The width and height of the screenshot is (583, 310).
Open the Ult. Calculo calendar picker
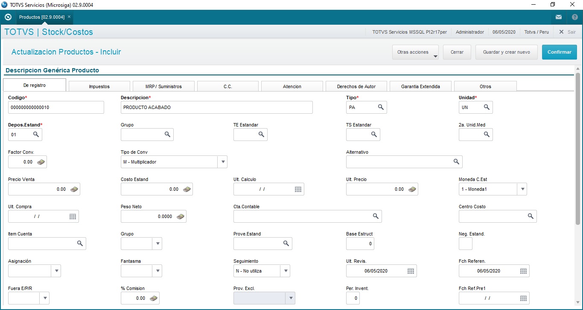(x=298, y=189)
